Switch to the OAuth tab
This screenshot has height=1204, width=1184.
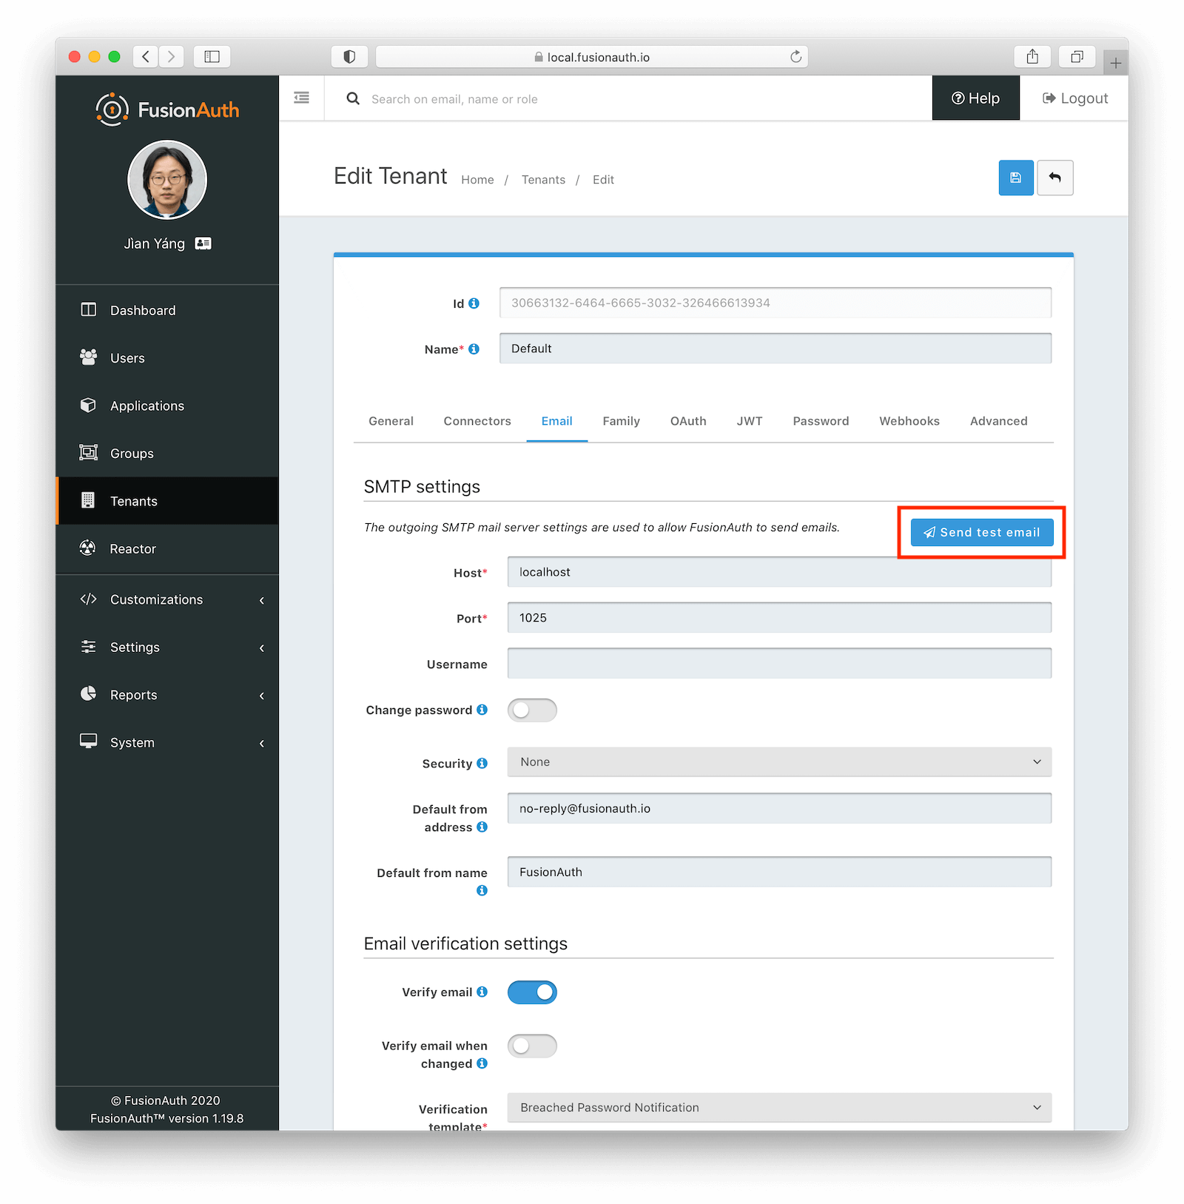[688, 421]
